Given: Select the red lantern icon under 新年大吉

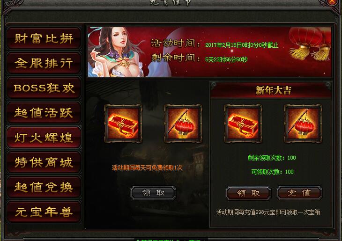Looking at the screenshot, I should 303,124.
